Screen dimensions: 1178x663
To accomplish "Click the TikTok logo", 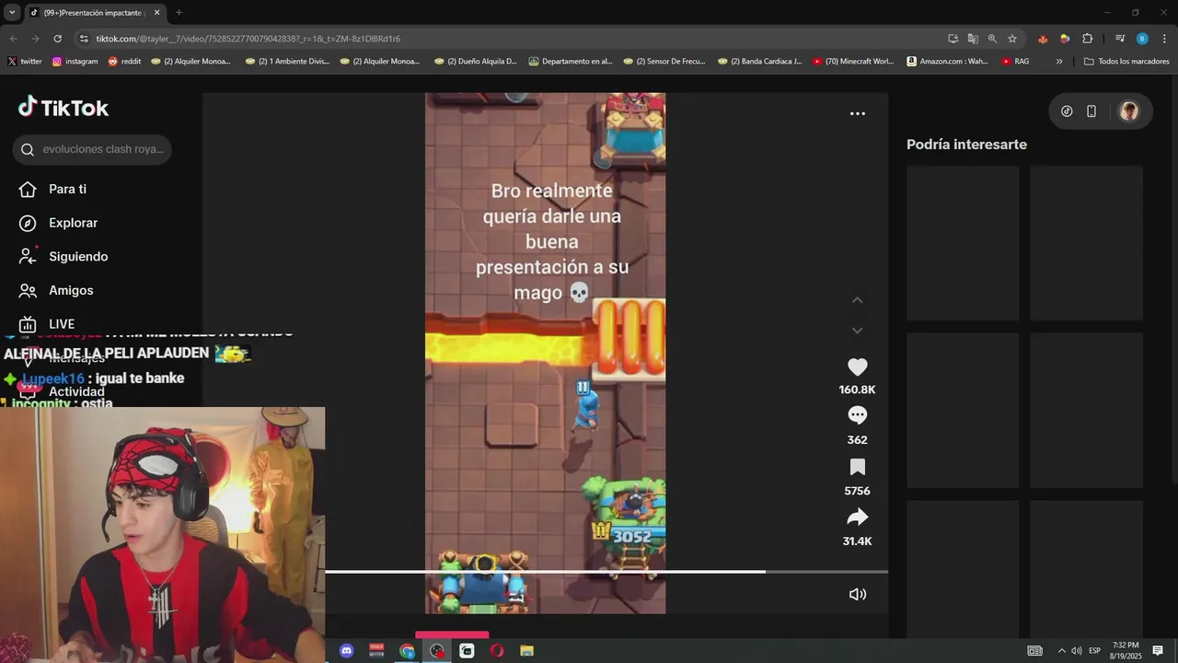I will click(x=64, y=108).
